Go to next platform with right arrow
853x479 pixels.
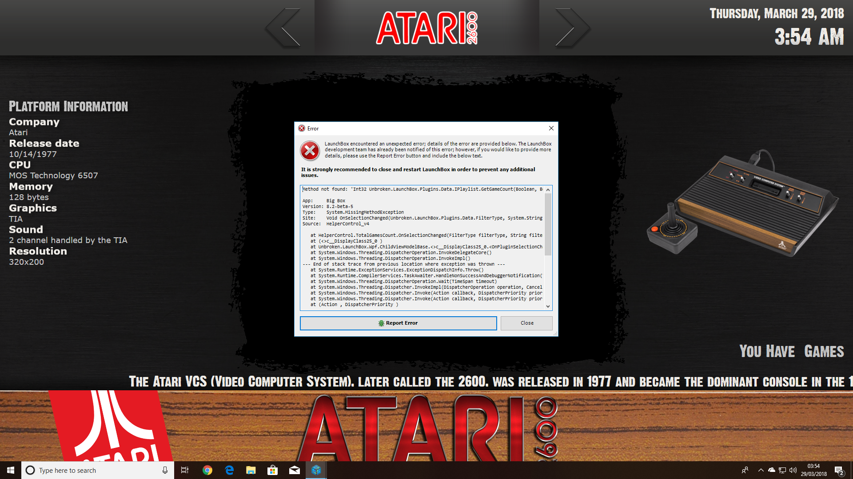572,27
